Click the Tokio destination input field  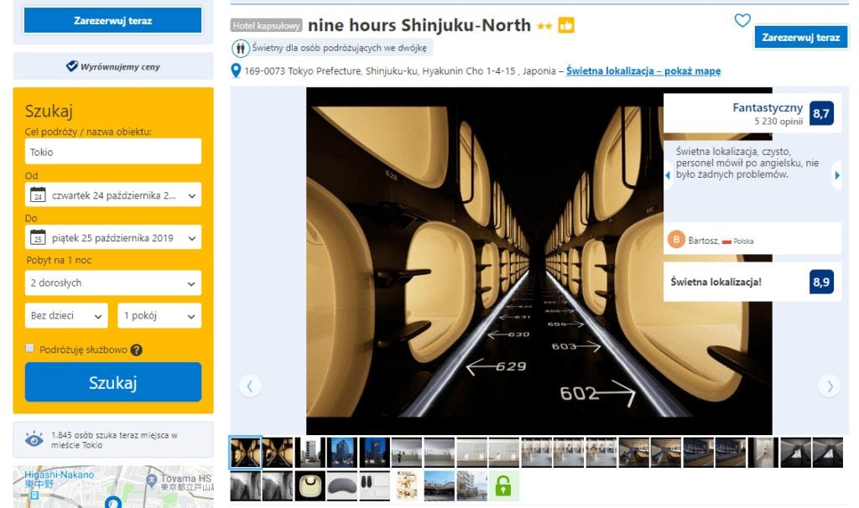(x=113, y=152)
